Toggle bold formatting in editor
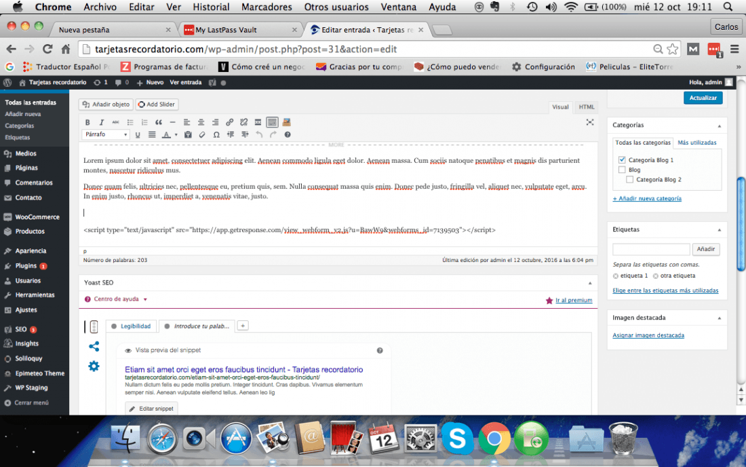Image resolution: width=746 pixels, height=467 pixels. pyautogui.click(x=87, y=122)
